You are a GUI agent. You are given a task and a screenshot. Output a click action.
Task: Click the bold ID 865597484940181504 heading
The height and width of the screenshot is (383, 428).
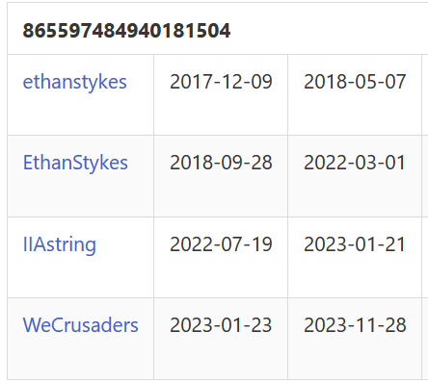tap(126, 31)
